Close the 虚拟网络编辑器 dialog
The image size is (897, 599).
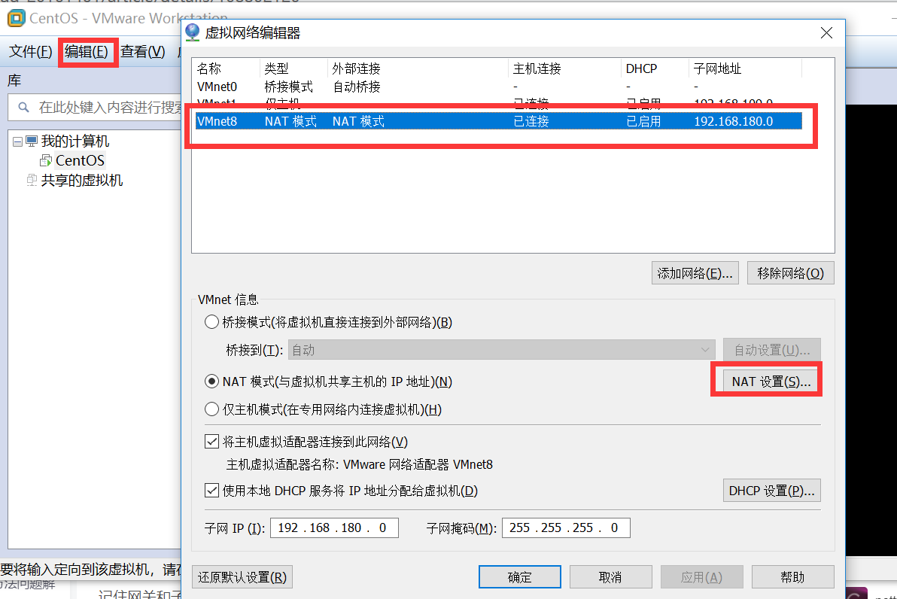coord(826,33)
